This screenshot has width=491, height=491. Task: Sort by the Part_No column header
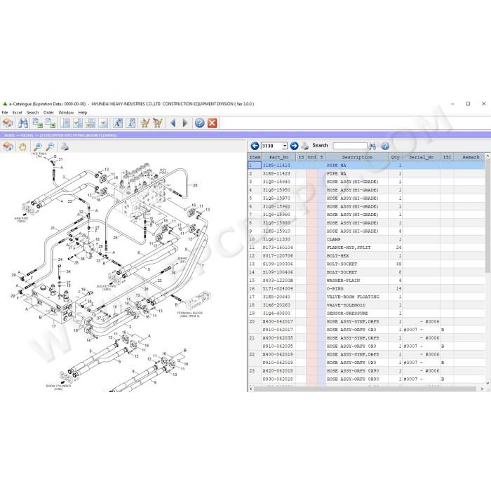(x=278, y=157)
